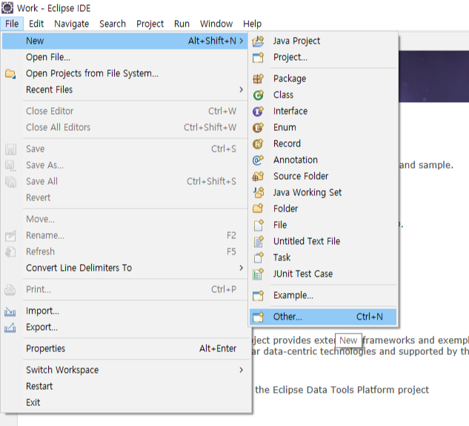Image resolution: width=469 pixels, height=426 pixels.
Task: Select Task label in New submenu
Action: tap(282, 257)
